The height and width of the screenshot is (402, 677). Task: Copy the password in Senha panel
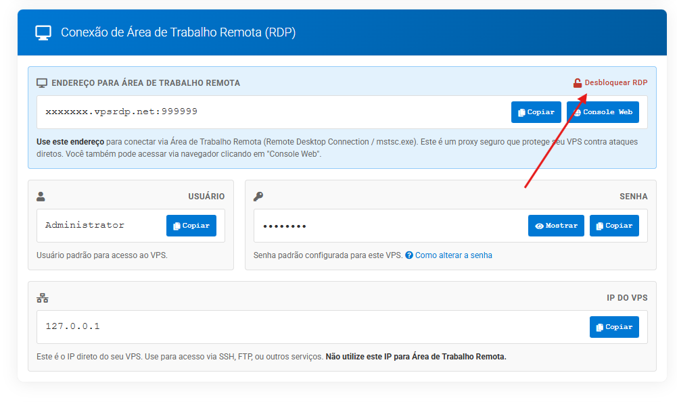pyautogui.click(x=613, y=226)
